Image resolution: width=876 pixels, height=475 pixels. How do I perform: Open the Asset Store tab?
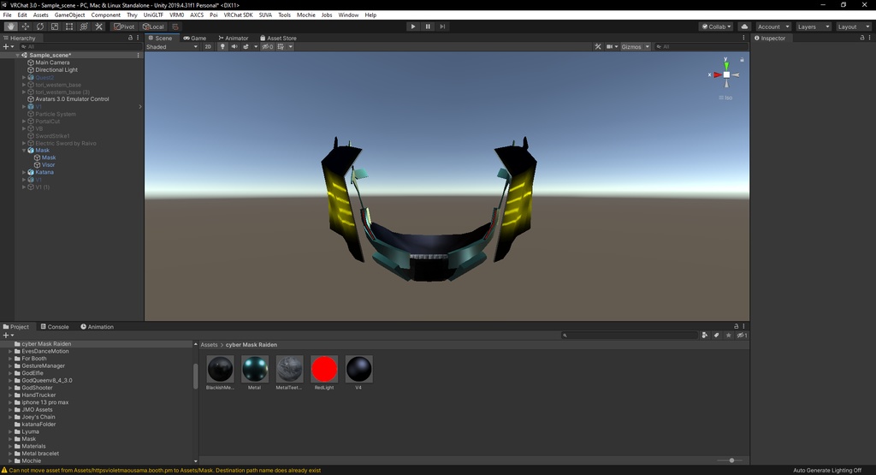pyautogui.click(x=278, y=38)
